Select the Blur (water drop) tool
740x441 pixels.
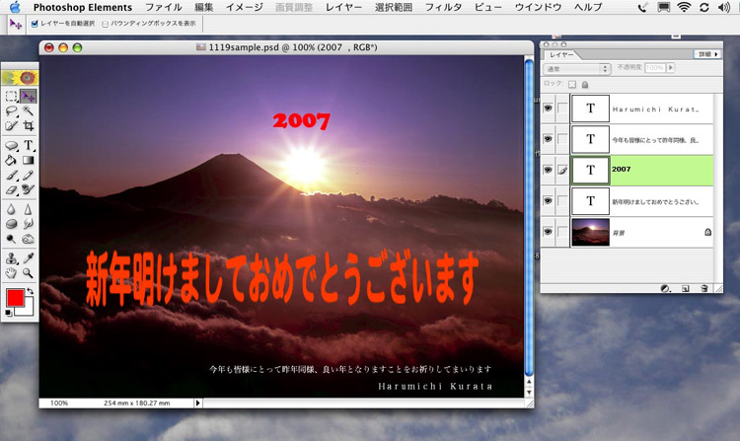11,209
